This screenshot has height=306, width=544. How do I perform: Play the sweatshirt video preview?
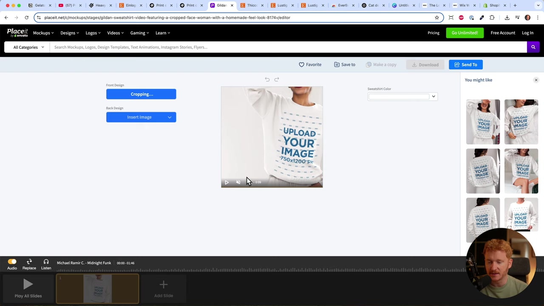point(227,182)
